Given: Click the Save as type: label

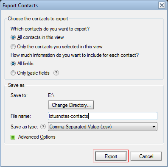Looking at the screenshot, I should tap(24, 127).
